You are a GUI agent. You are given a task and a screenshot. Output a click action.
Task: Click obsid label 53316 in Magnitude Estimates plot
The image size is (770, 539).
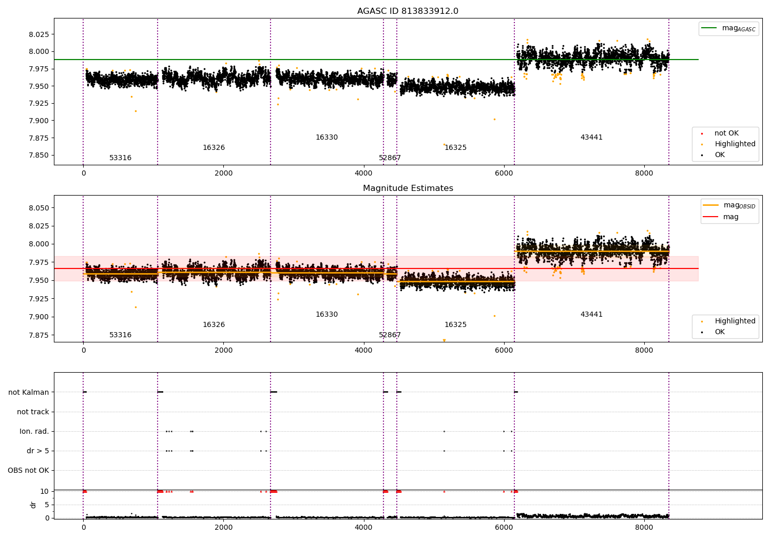point(120,335)
